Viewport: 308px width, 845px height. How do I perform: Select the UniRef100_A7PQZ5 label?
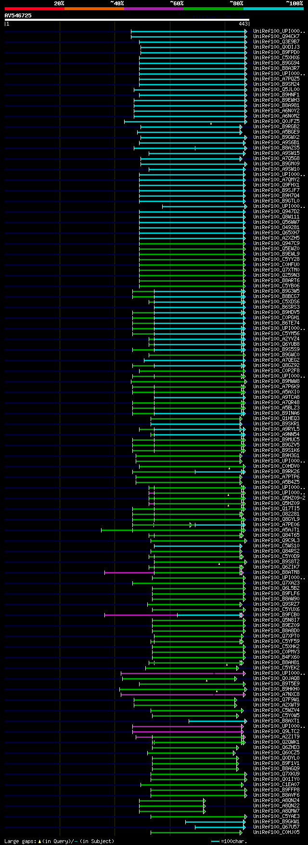pos(276,79)
